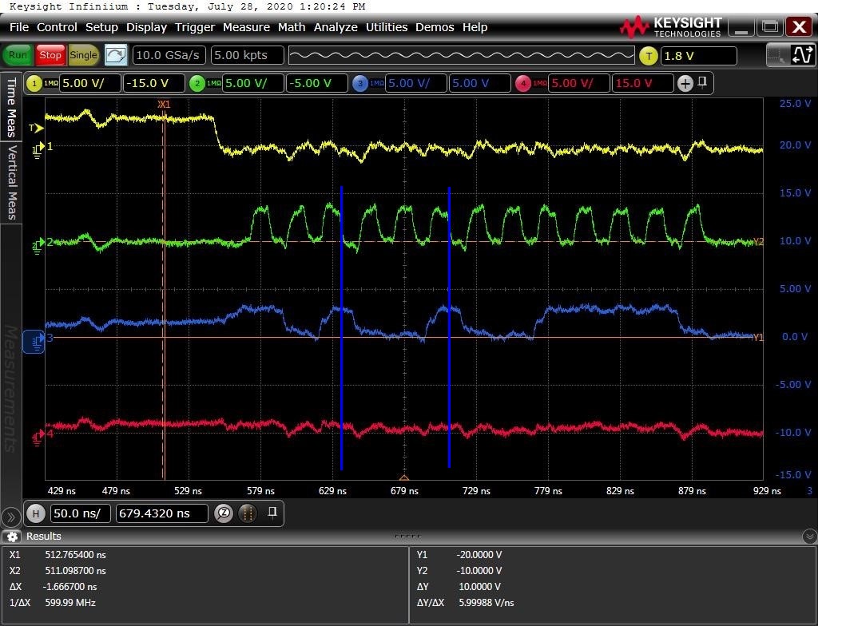Open the Analyze menu
This screenshot has height=626, width=846.
tap(336, 27)
